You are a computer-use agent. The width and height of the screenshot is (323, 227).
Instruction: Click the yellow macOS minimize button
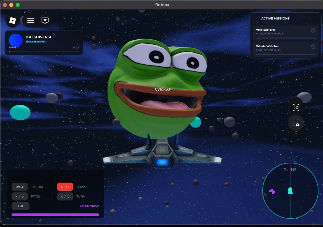coord(11,5)
